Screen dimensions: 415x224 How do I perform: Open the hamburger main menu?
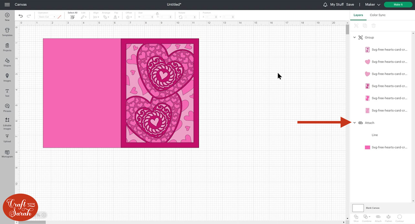pyautogui.click(x=7, y=5)
